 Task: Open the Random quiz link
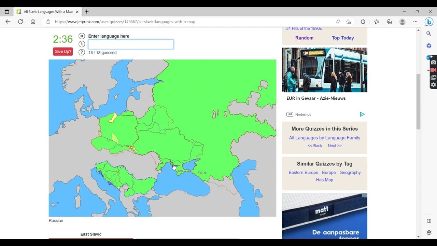click(304, 38)
